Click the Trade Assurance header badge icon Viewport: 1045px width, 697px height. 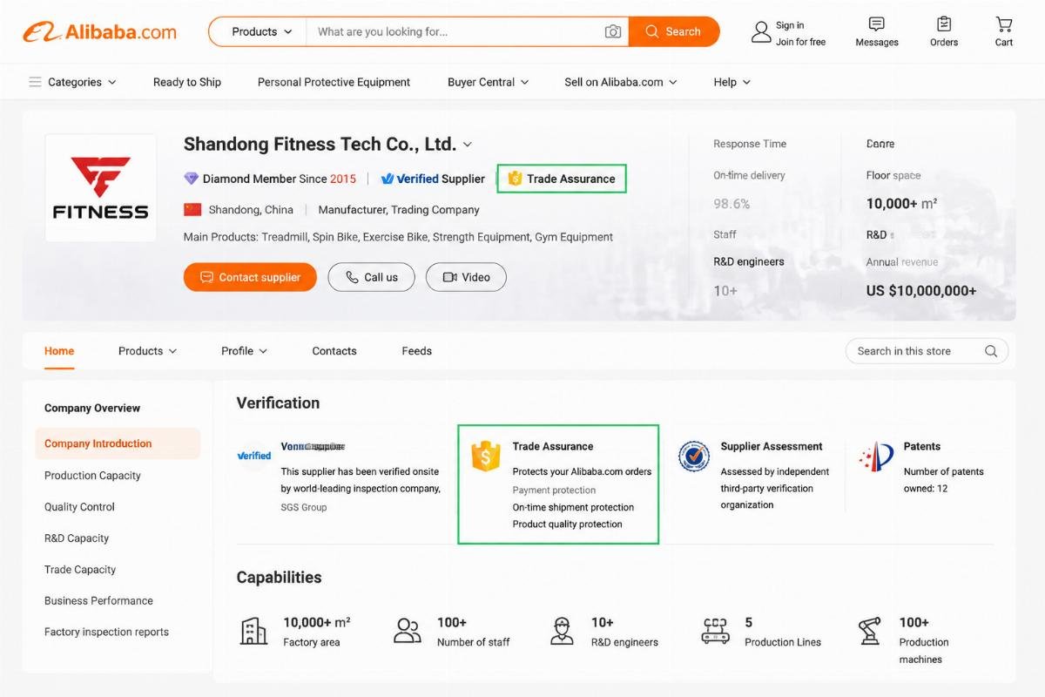pyautogui.click(x=515, y=179)
